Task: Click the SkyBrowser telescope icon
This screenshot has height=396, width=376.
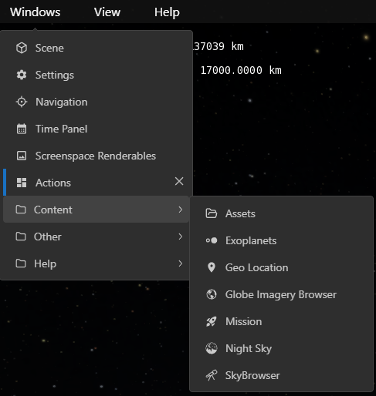Action: click(212, 375)
